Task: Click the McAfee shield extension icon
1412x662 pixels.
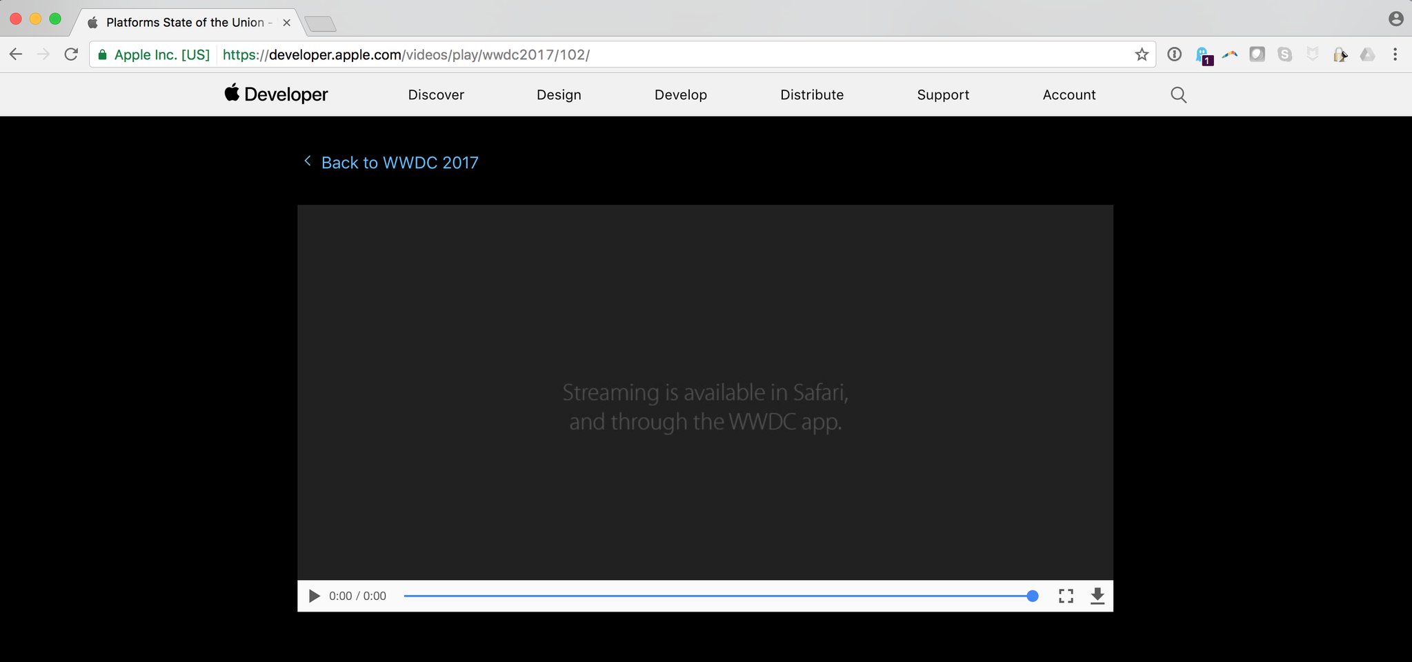Action: [x=1312, y=54]
